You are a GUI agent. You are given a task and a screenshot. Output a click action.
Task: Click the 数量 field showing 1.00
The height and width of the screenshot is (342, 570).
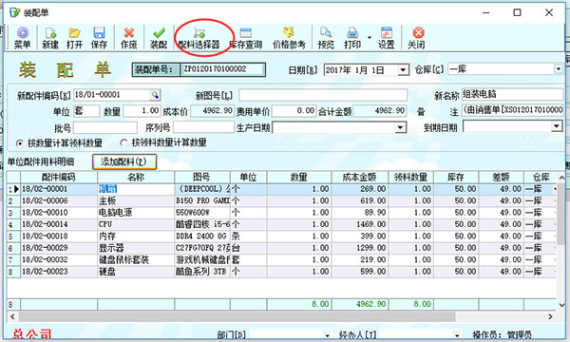pyautogui.click(x=142, y=111)
